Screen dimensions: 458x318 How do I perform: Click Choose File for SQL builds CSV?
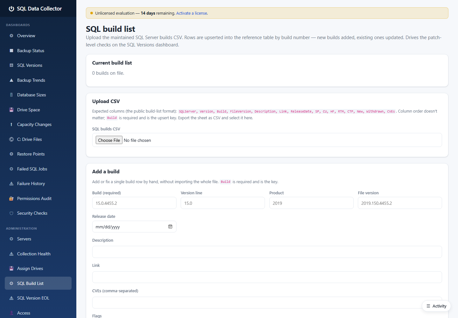coord(109,140)
